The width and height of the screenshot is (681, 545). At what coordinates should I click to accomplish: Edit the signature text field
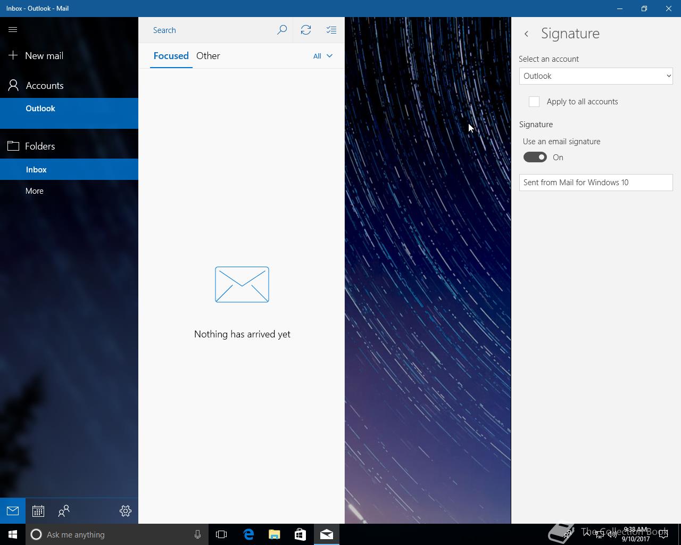(x=596, y=183)
